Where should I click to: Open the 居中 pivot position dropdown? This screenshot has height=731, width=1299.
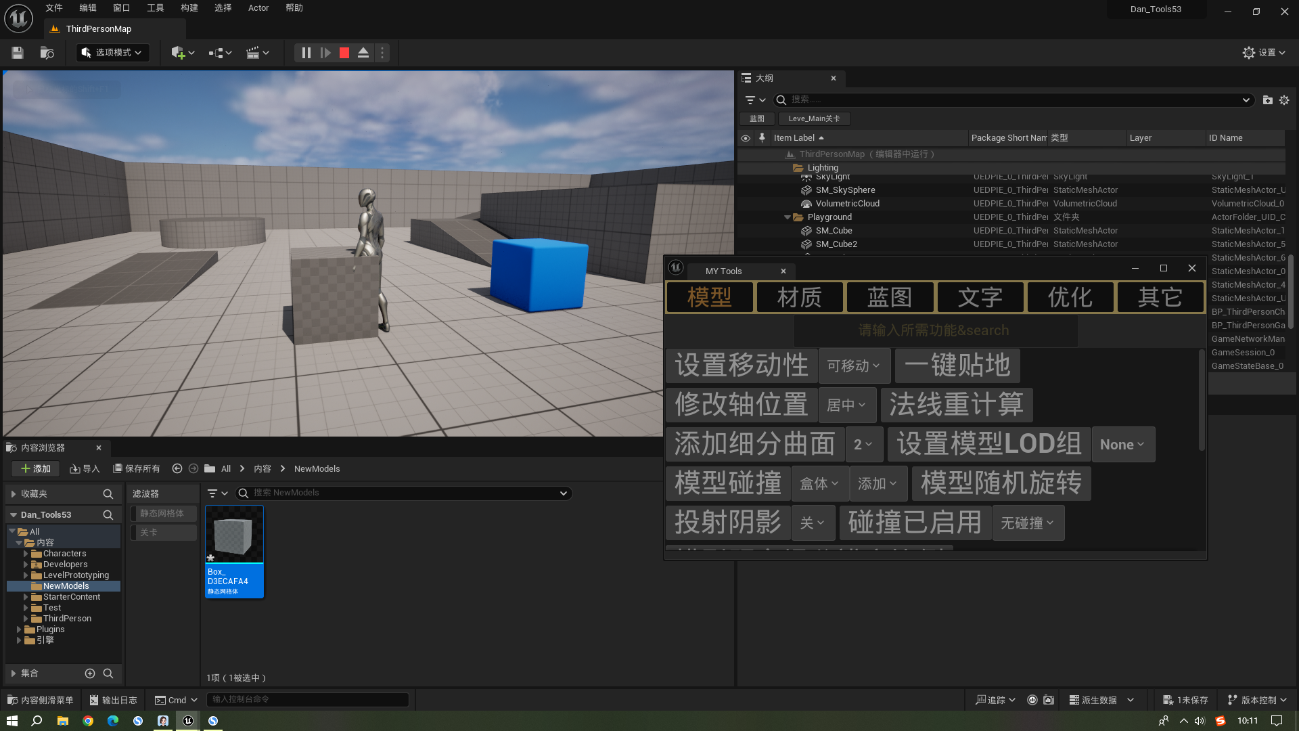(x=846, y=405)
